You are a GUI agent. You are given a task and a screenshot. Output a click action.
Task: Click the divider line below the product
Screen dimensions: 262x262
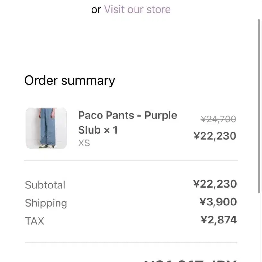click(x=131, y=160)
